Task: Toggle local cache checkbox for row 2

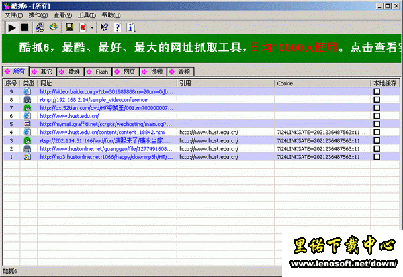Action: click(x=377, y=149)
